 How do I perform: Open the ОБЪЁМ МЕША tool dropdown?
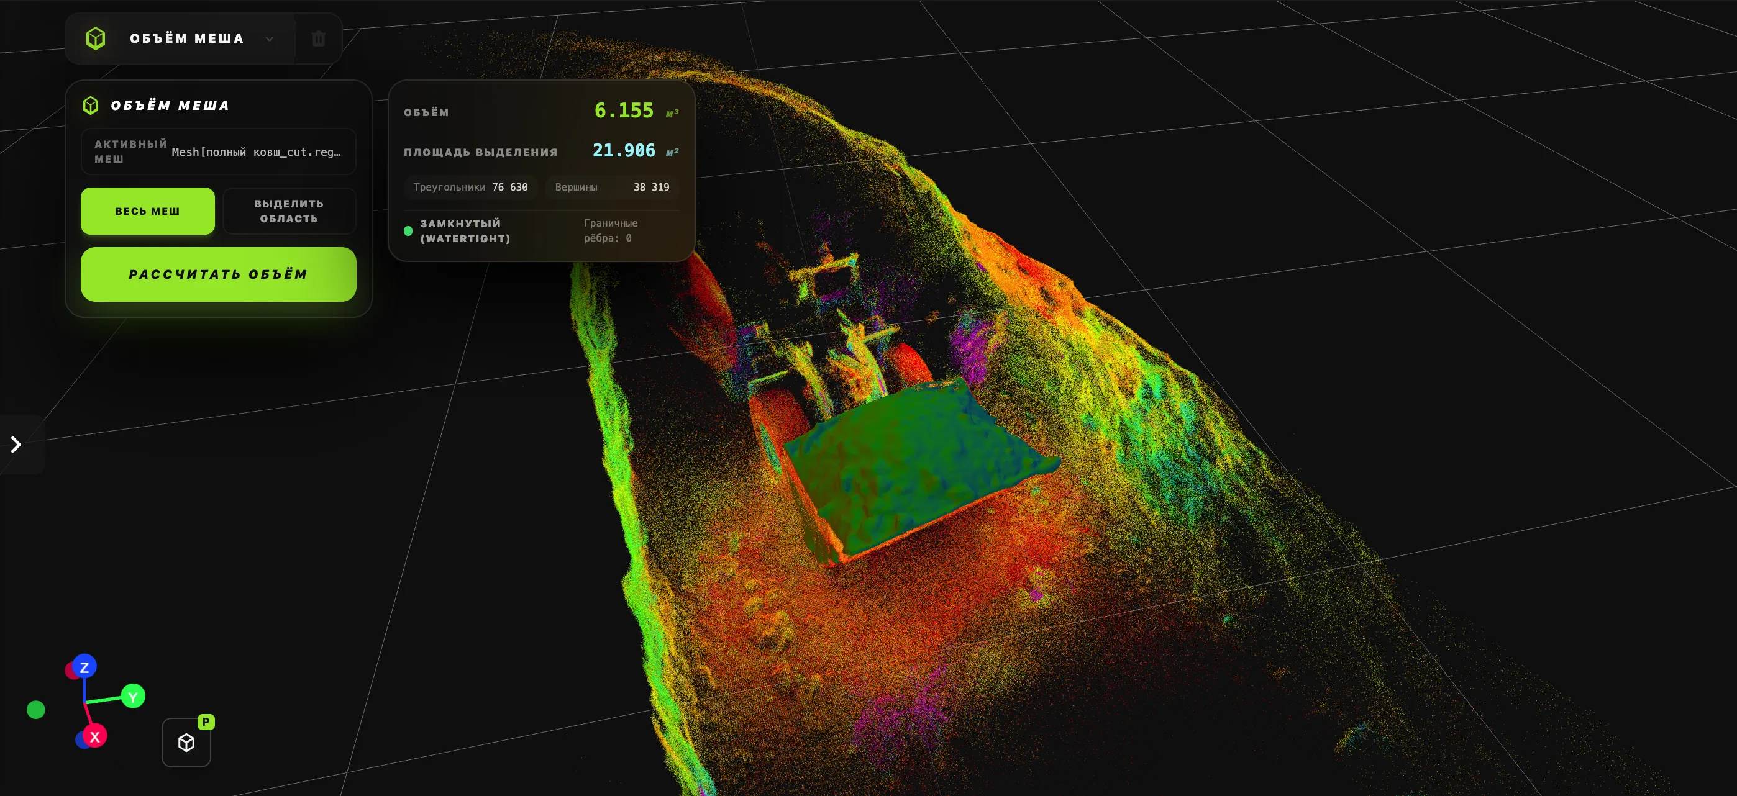click(269, 38)
